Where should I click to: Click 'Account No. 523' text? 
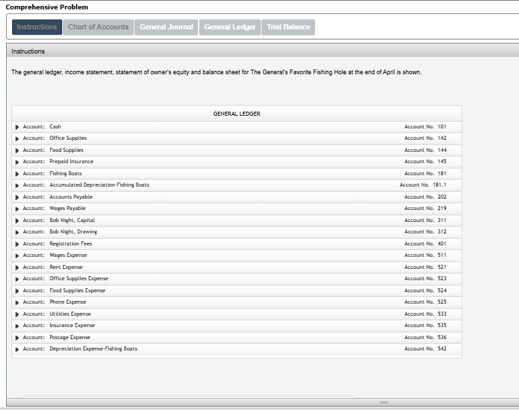[x=425, y=279]
